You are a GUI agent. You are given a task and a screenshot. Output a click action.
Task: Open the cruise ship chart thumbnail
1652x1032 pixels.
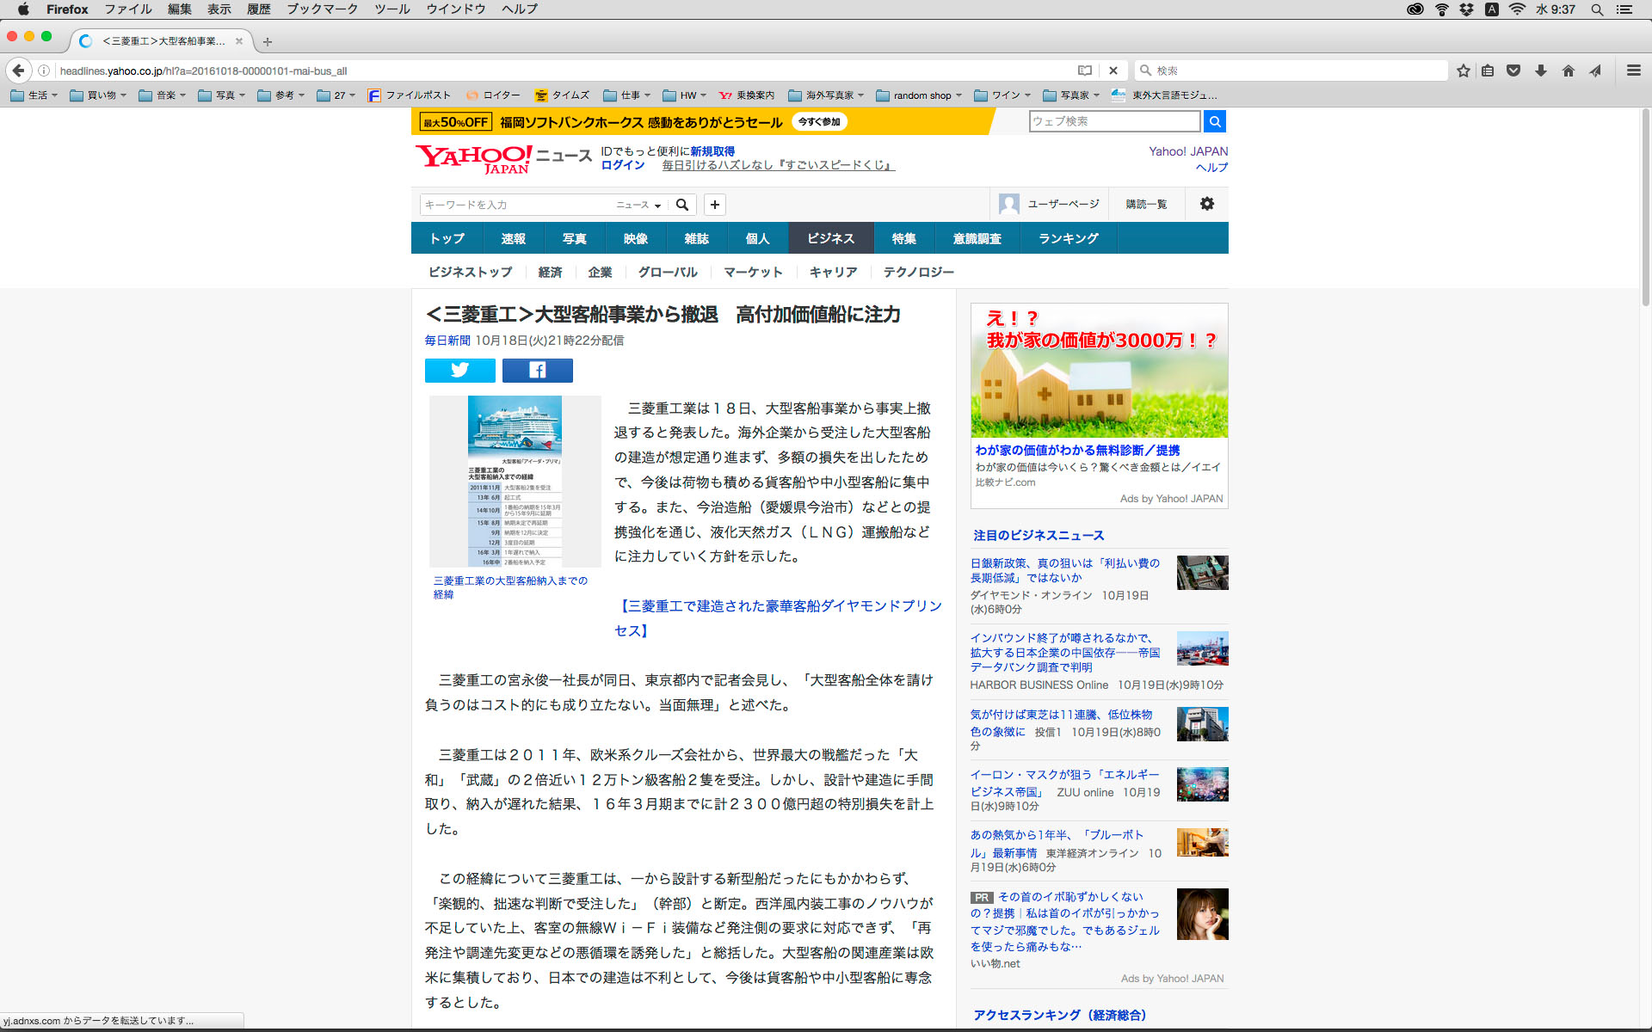coord(515,481)
